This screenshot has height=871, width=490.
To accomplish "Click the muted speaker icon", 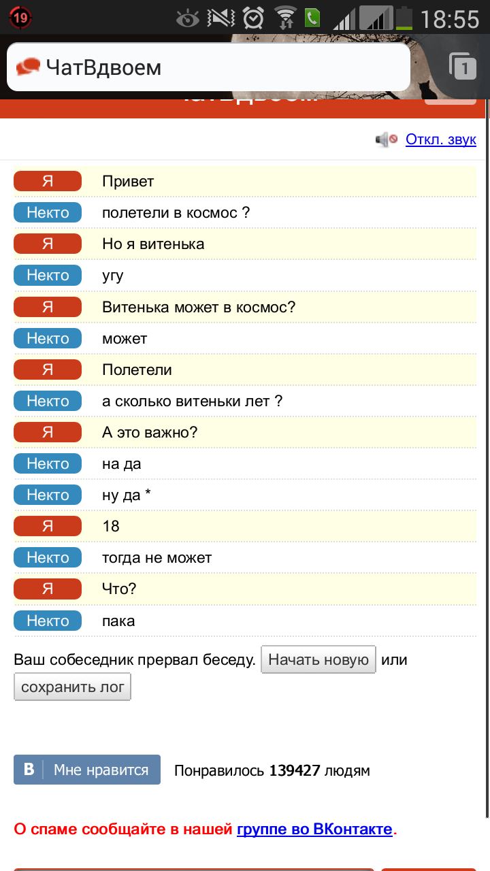I will (386, 140).
